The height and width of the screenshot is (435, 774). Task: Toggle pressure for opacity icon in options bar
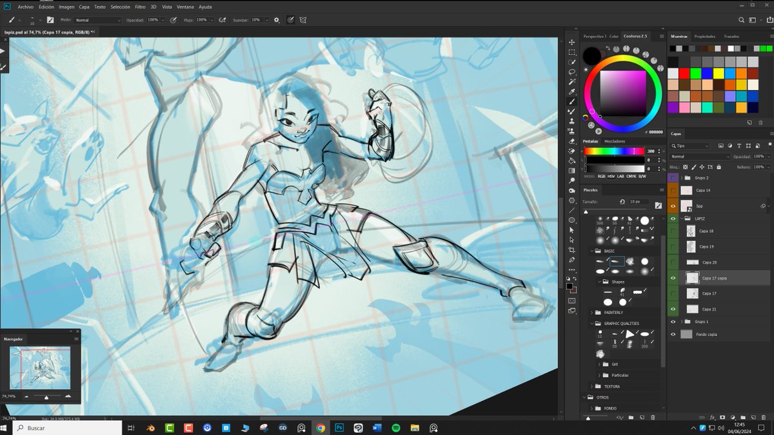(x=173, y=20)
